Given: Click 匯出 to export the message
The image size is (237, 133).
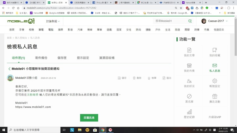Looking at the screenshot, I should click(167, 78).
